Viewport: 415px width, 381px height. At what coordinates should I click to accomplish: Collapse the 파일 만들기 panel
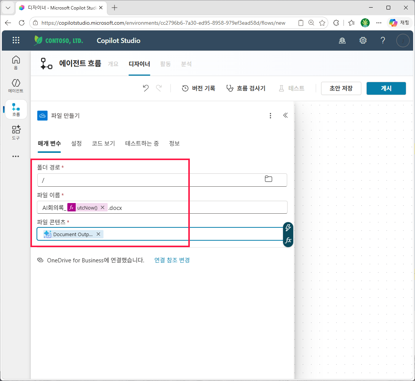pos(285,115)
